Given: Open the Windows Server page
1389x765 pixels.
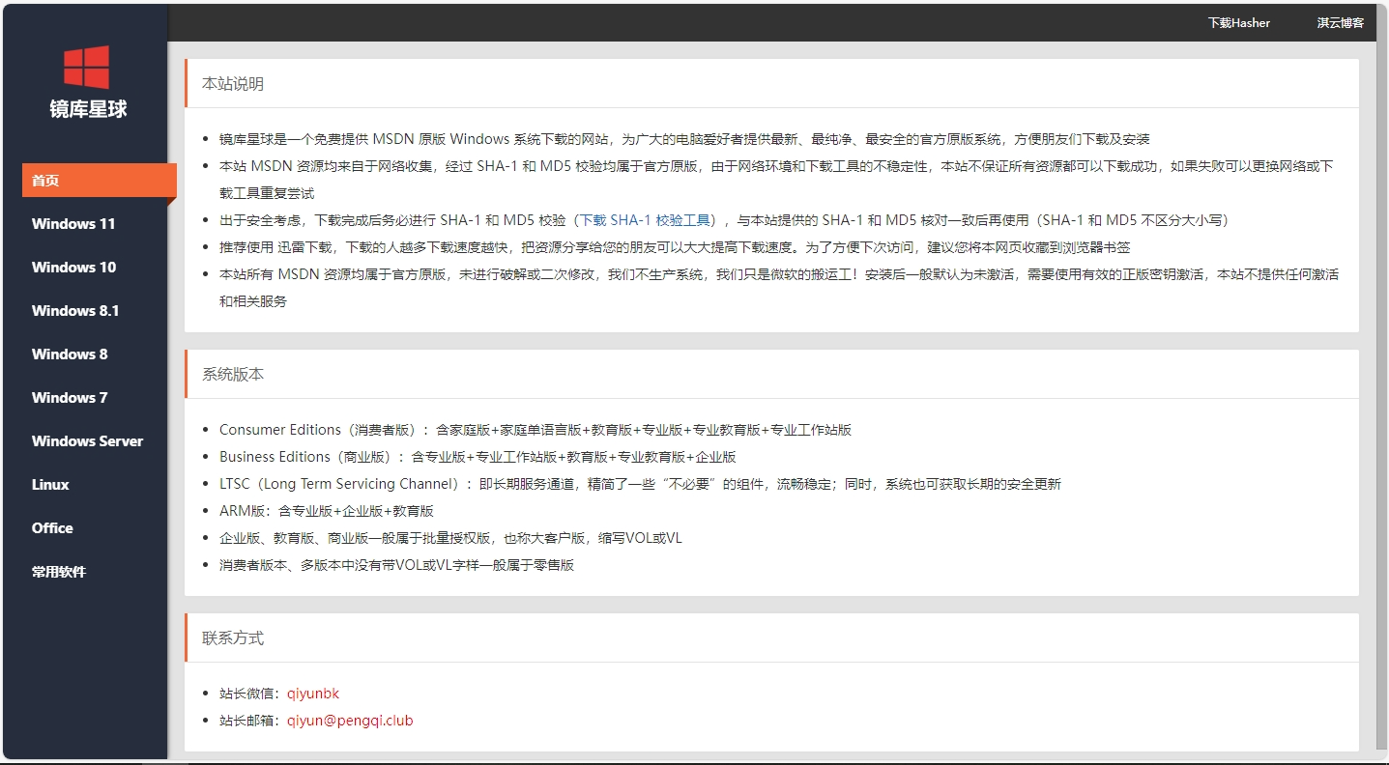Looking at the screenshot, I should (87, 440).
